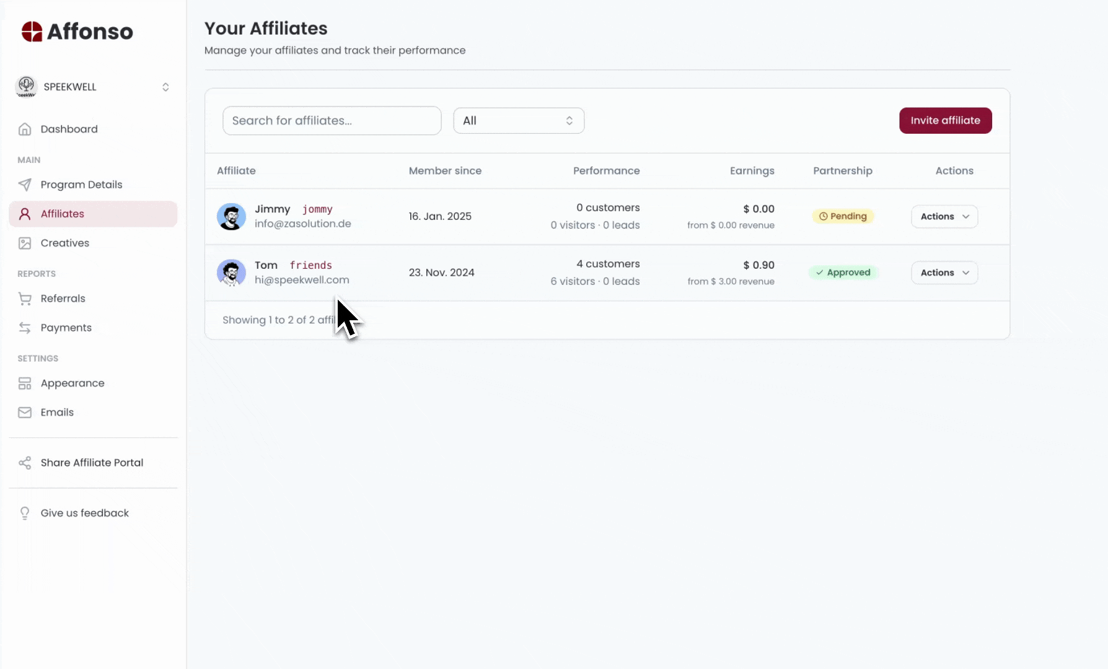This screenshot has height=669, width=1108.
Task: Click the Creatives image icon
Action: pos(25,243)
